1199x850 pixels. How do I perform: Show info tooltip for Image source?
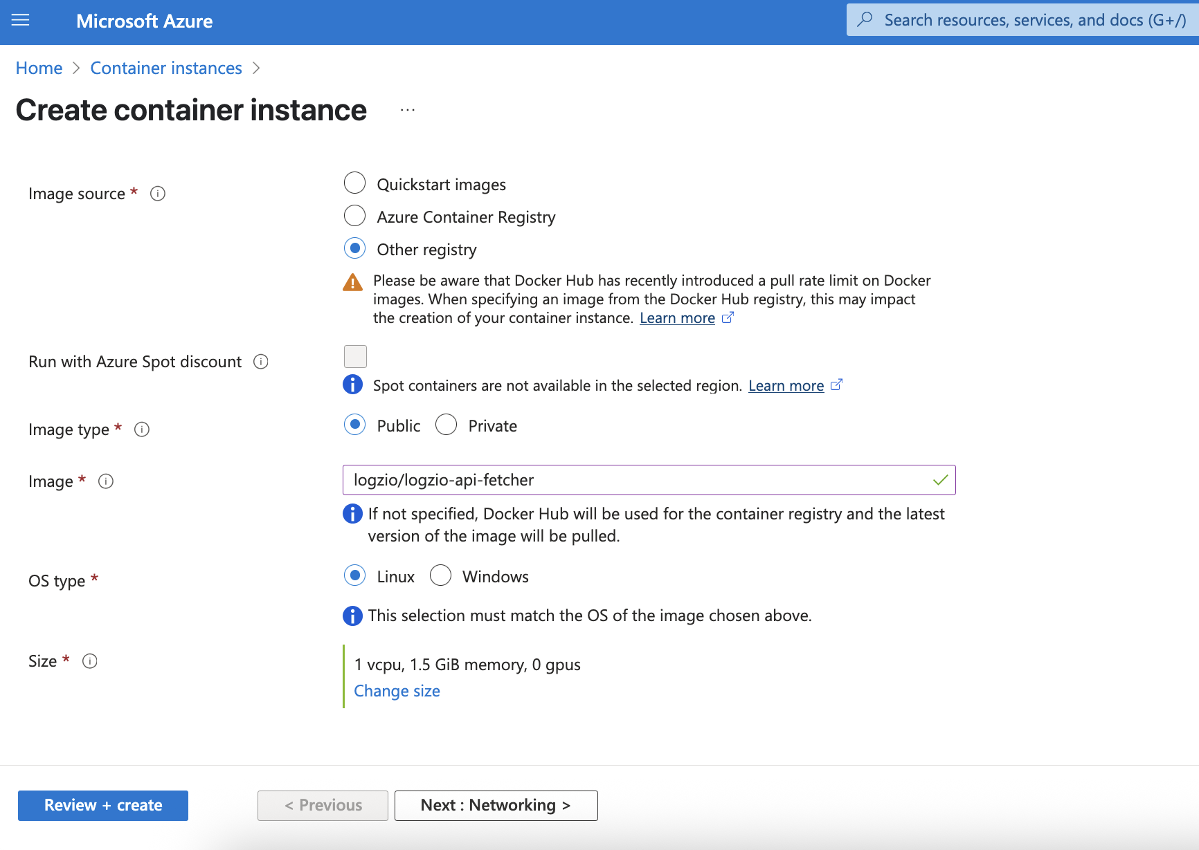tap(158, 194)
